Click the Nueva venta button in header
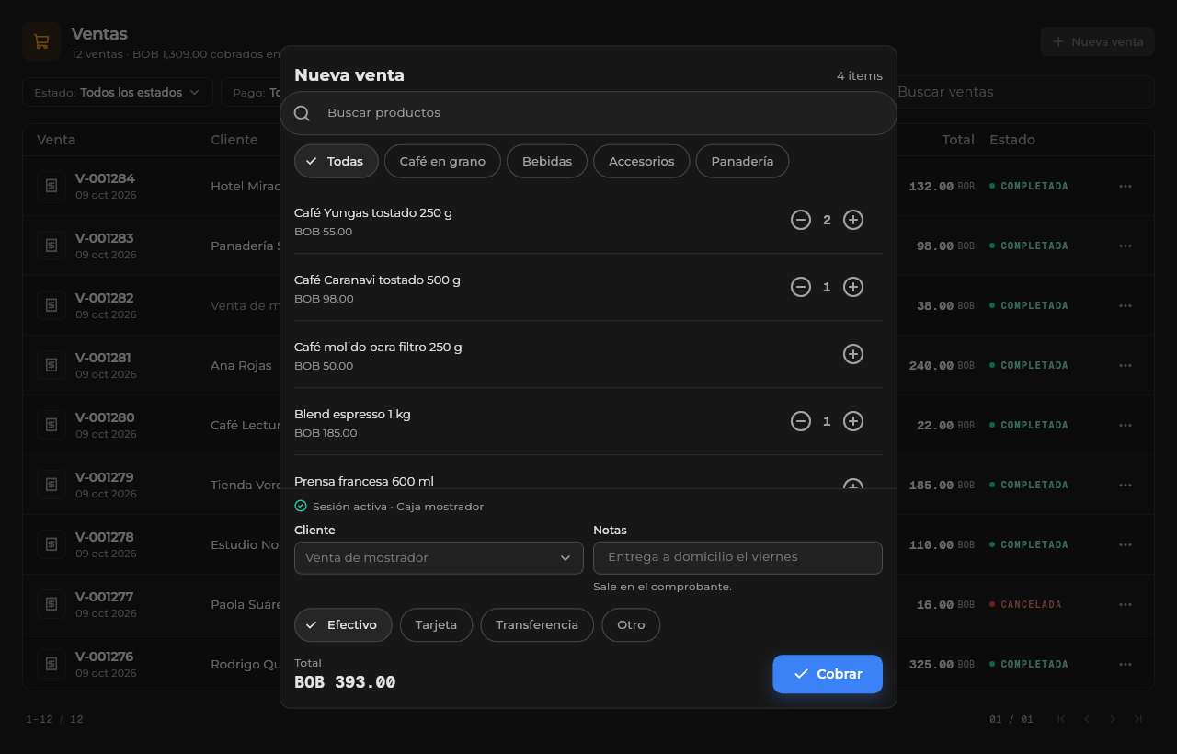Screen dimensions: 1177x754 coord(1098,41)
